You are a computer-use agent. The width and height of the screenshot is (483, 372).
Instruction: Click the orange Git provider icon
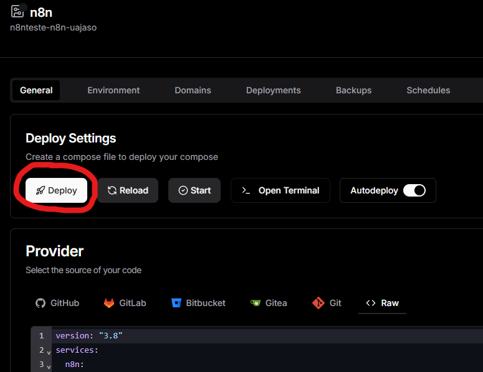point(318,303)
